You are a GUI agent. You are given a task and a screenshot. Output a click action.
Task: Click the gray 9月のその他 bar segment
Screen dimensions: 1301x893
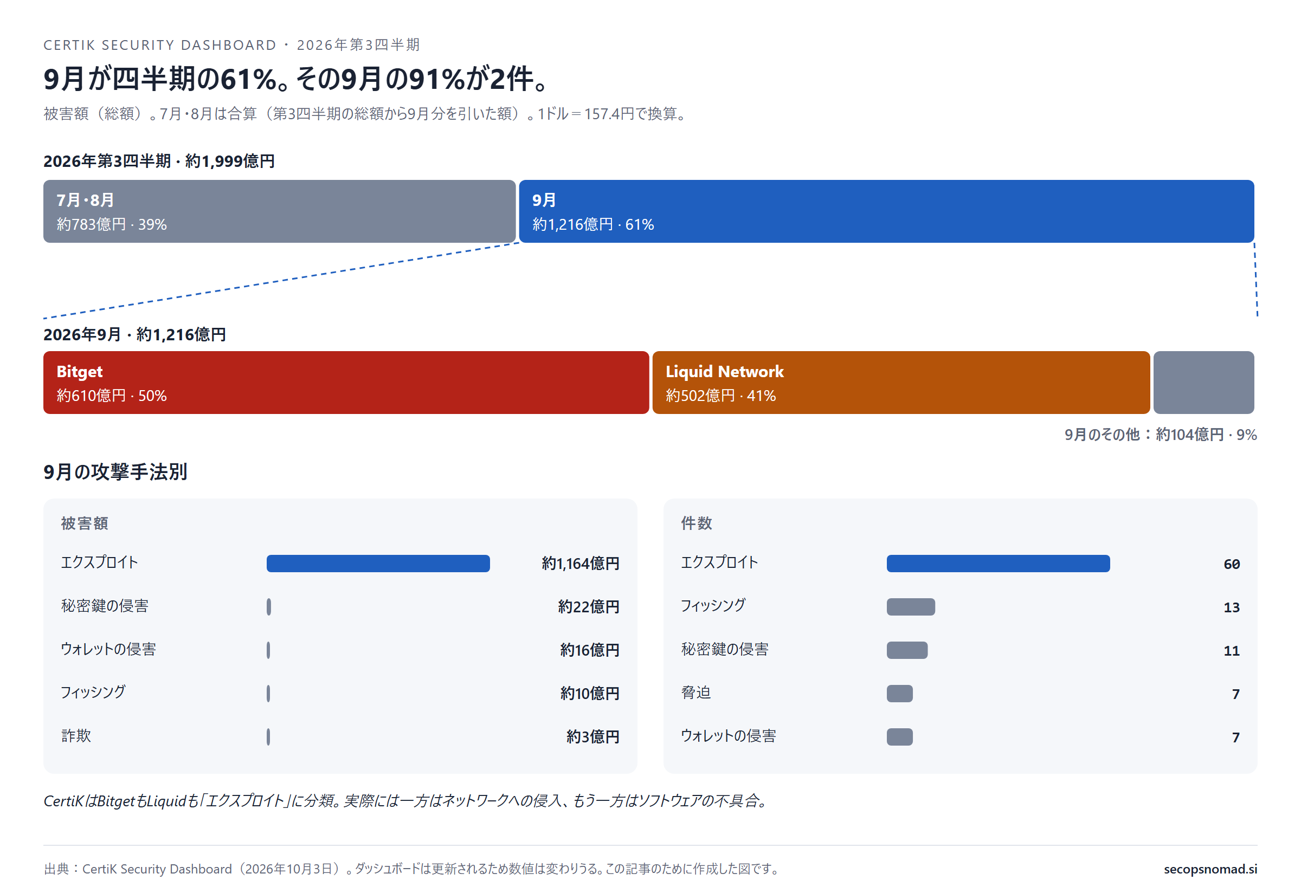coord(1203,382)
